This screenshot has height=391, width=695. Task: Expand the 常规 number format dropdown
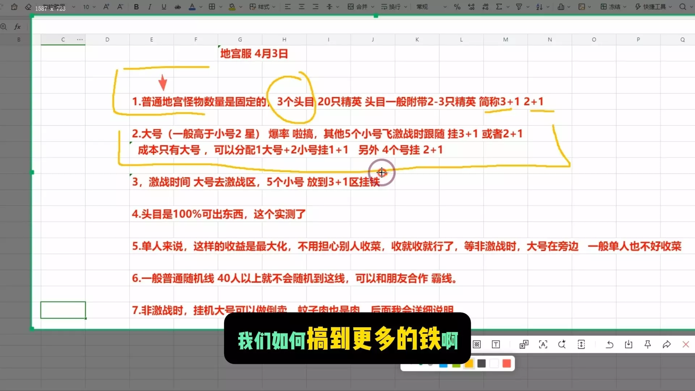pyautogui.click(x=445, y=7)
